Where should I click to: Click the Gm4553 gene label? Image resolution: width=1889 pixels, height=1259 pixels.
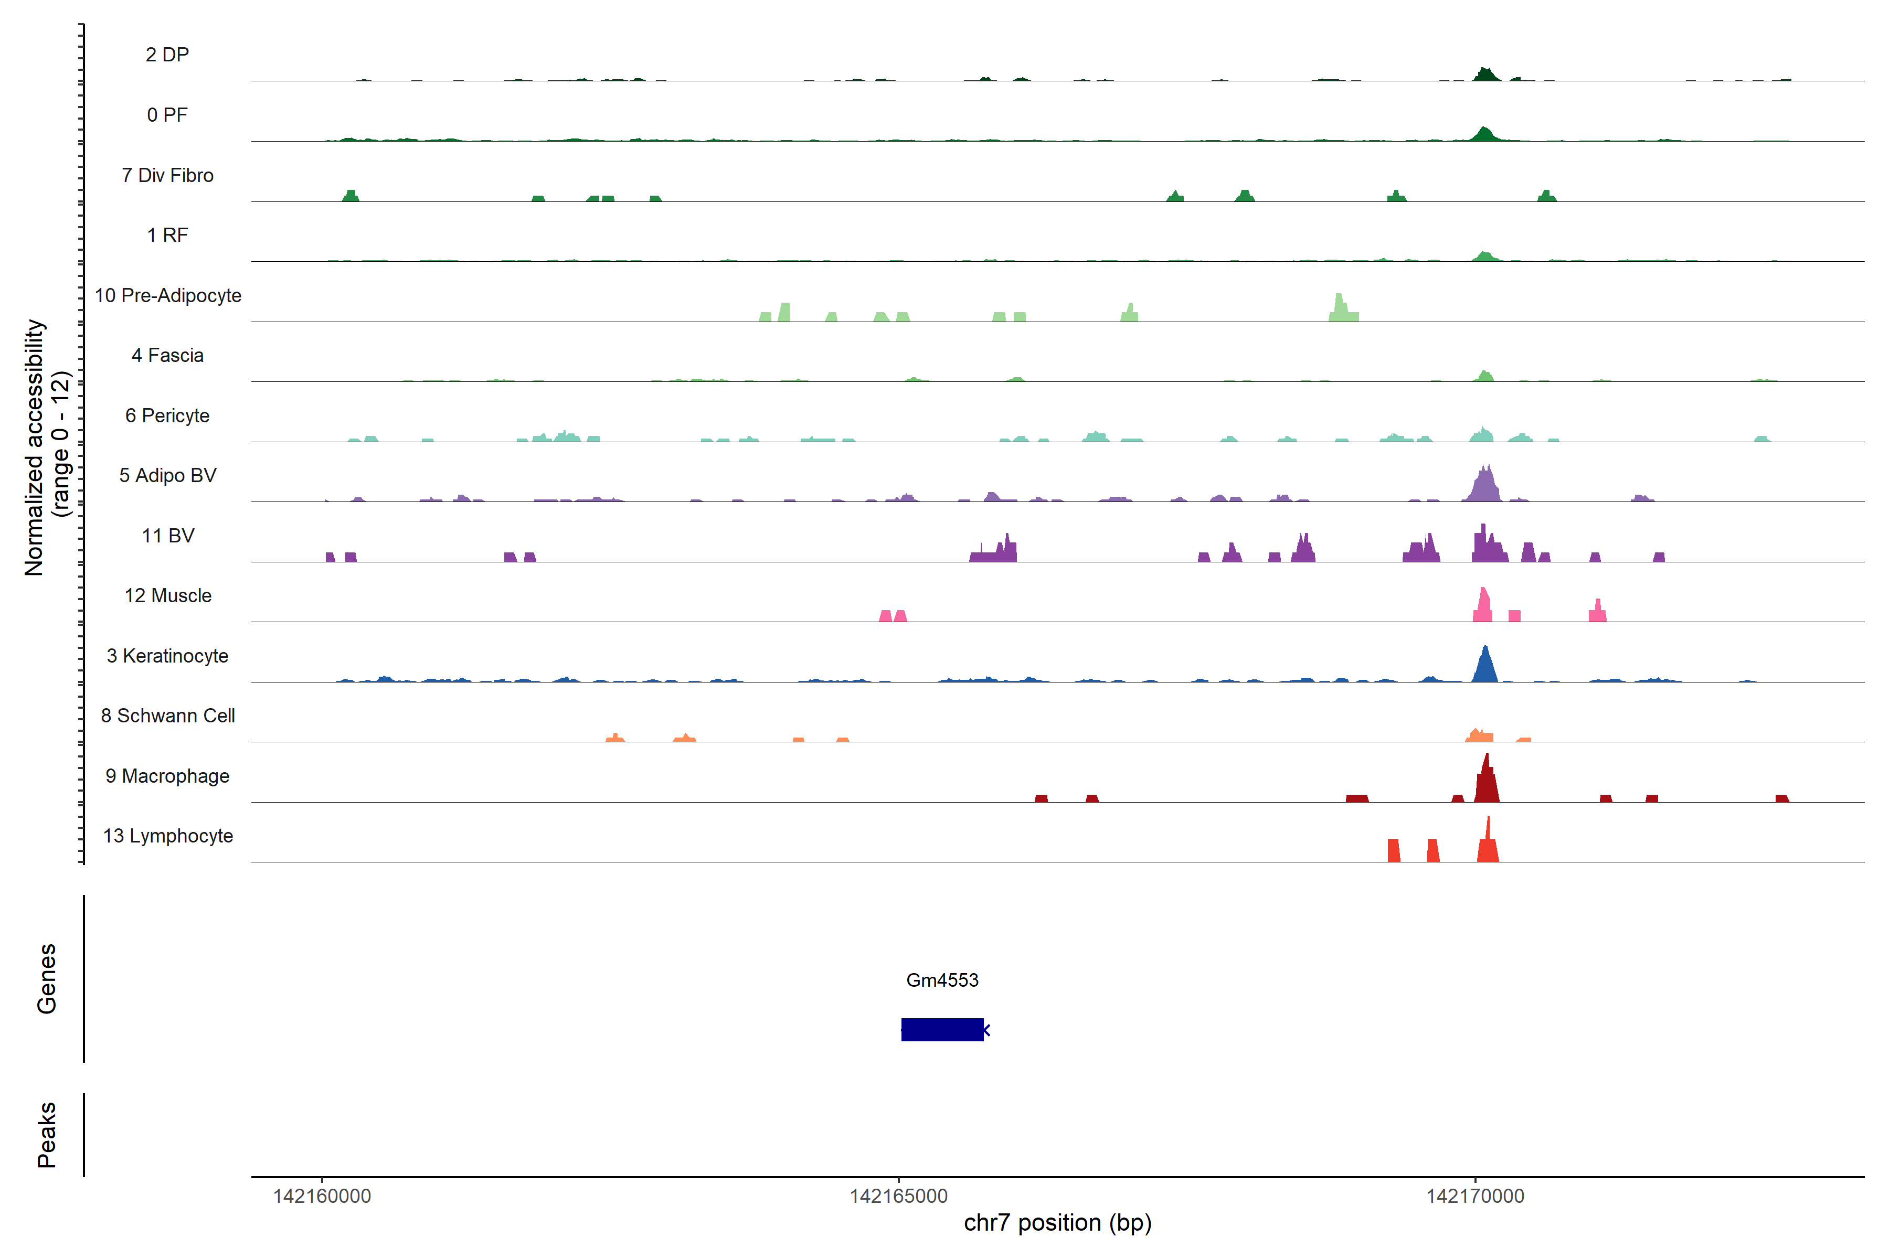tap(942, 979)
